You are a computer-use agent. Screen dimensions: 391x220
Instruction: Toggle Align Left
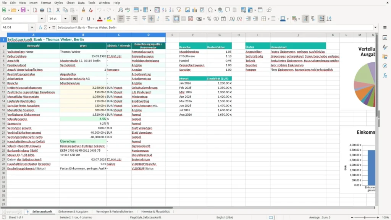point(121,19)
